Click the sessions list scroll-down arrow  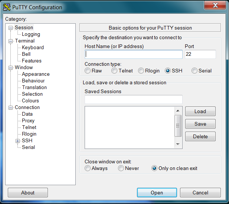(178, 144)
